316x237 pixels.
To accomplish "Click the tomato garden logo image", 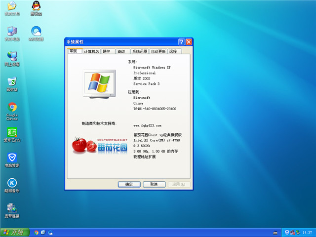I will click(100, 146).
